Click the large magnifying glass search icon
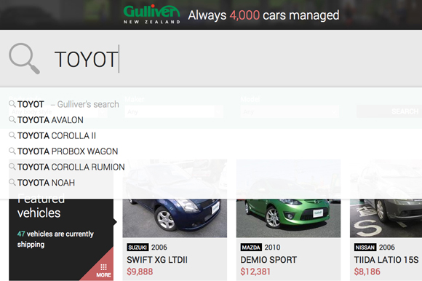Viewport: 422px width, 281px height. 24,58
